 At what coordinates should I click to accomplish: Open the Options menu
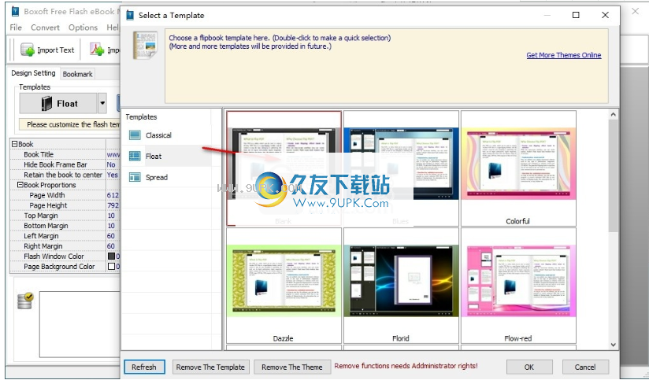83,28
